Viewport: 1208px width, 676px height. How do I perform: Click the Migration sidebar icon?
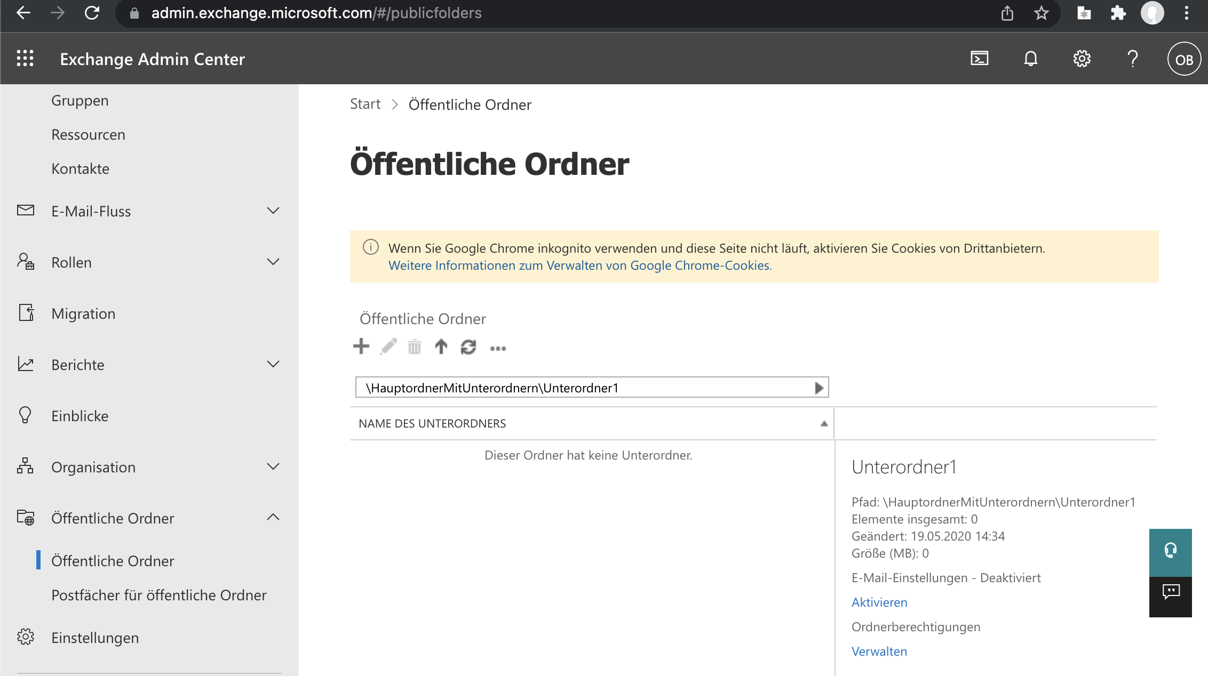pos(26,313)
